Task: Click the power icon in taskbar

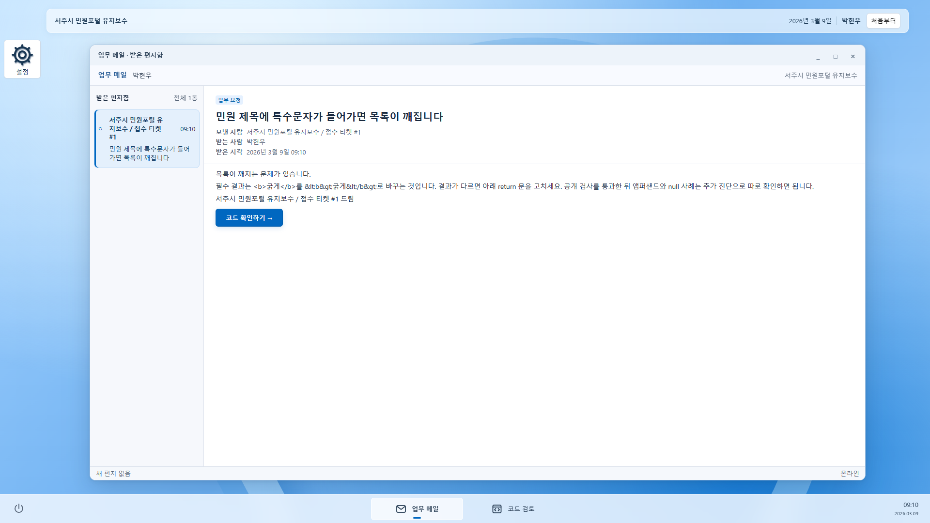Action: click(19, 508)
